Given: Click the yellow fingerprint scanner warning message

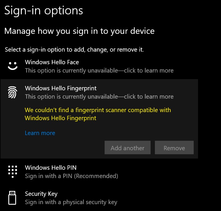Looking at the screenshot, I should coord(98,114).
